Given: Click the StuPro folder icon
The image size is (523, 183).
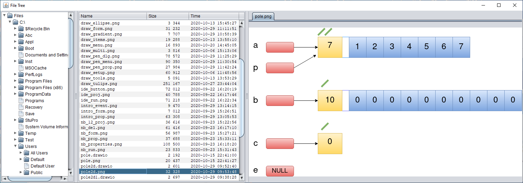Looking at the screenshot, I should click(21, 120).
